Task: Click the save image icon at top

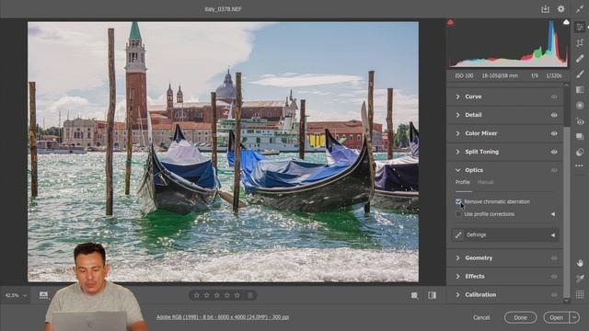Action: (545, 9)
